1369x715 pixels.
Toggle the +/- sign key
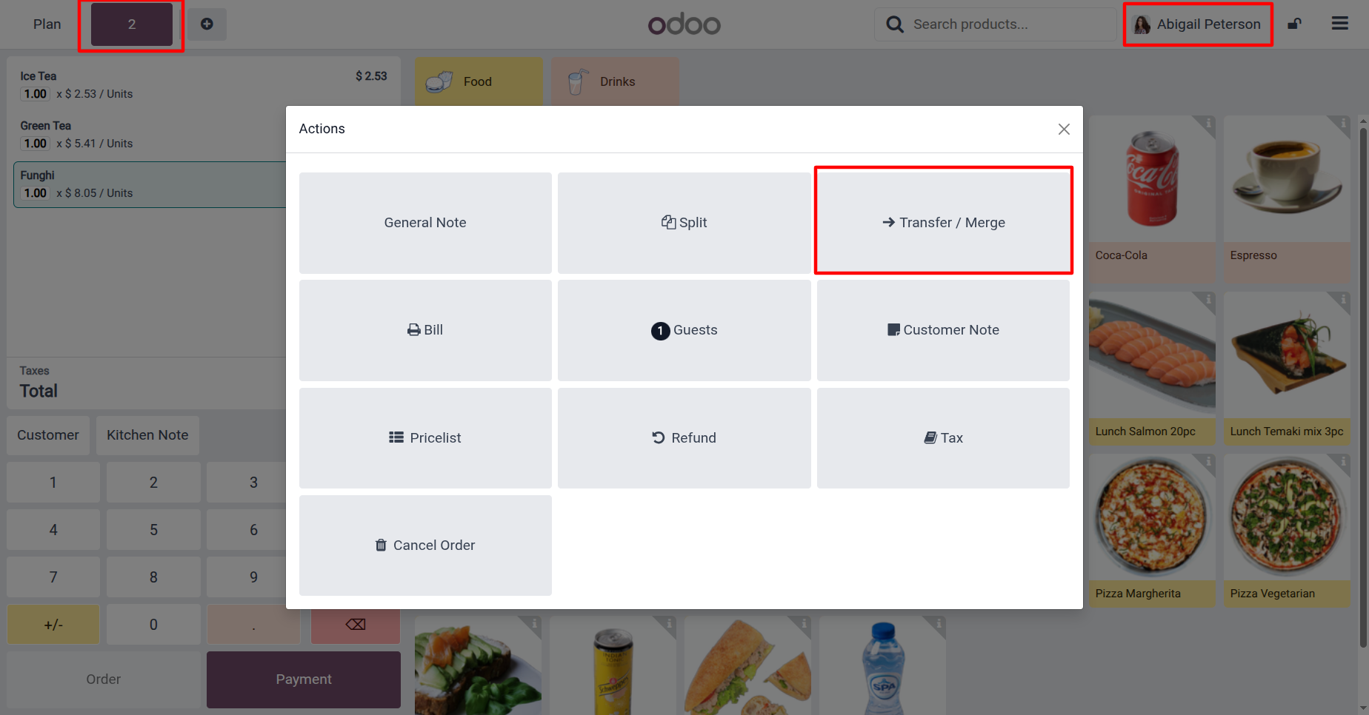[53, 625]
